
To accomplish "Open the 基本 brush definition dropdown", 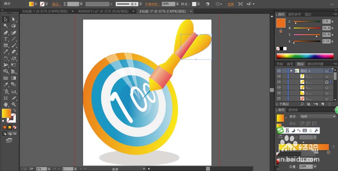I will [x=141, y=4].
